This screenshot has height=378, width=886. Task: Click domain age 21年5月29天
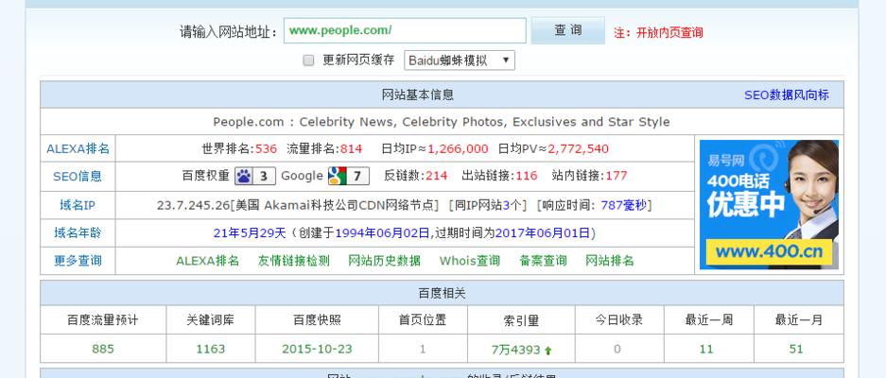(x=251, y=232)
